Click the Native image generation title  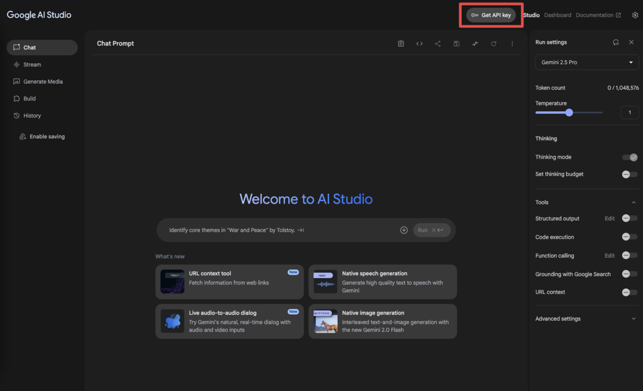click(373, 313)
